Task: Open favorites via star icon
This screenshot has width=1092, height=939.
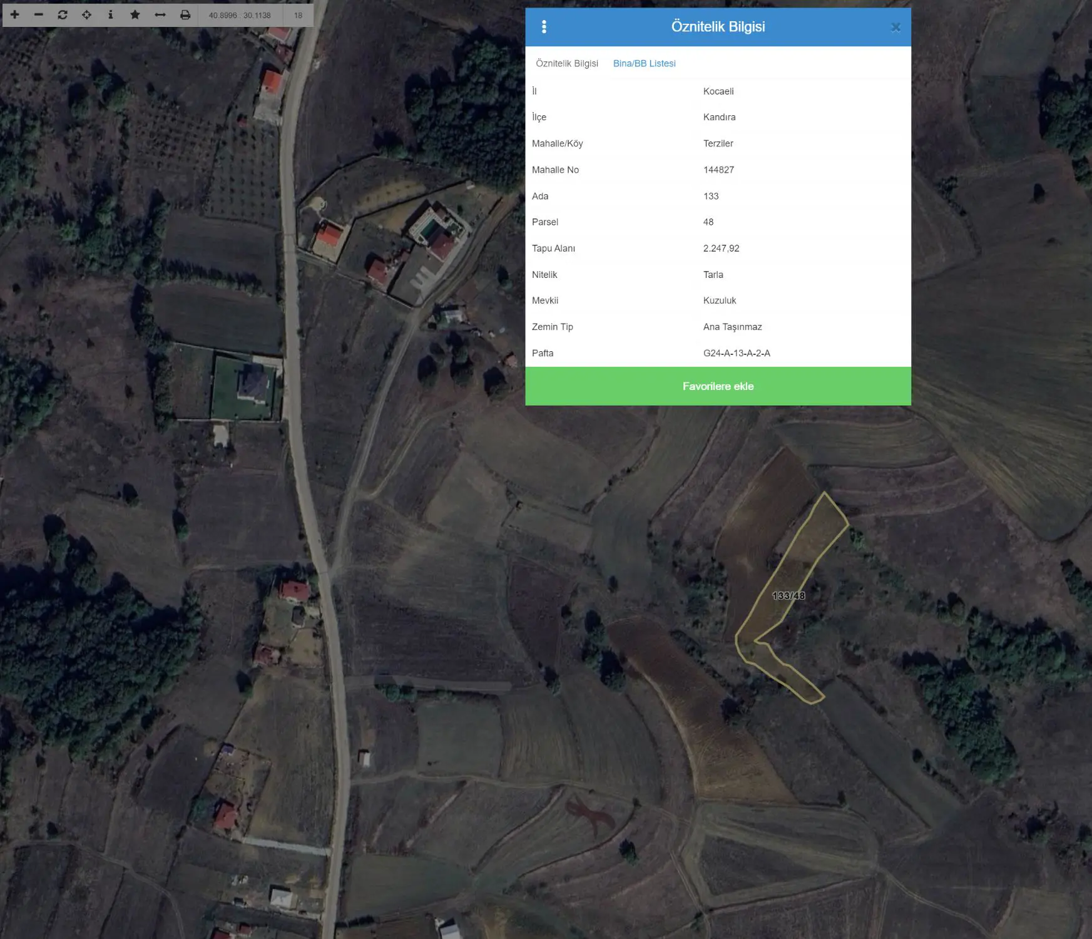Action: [135, 14]
